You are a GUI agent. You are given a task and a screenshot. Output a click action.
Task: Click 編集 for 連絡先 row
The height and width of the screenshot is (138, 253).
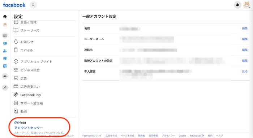coord(245,50)
